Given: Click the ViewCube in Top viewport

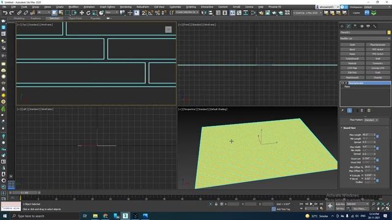Looking at the screenshot, I should coord(168,29).
